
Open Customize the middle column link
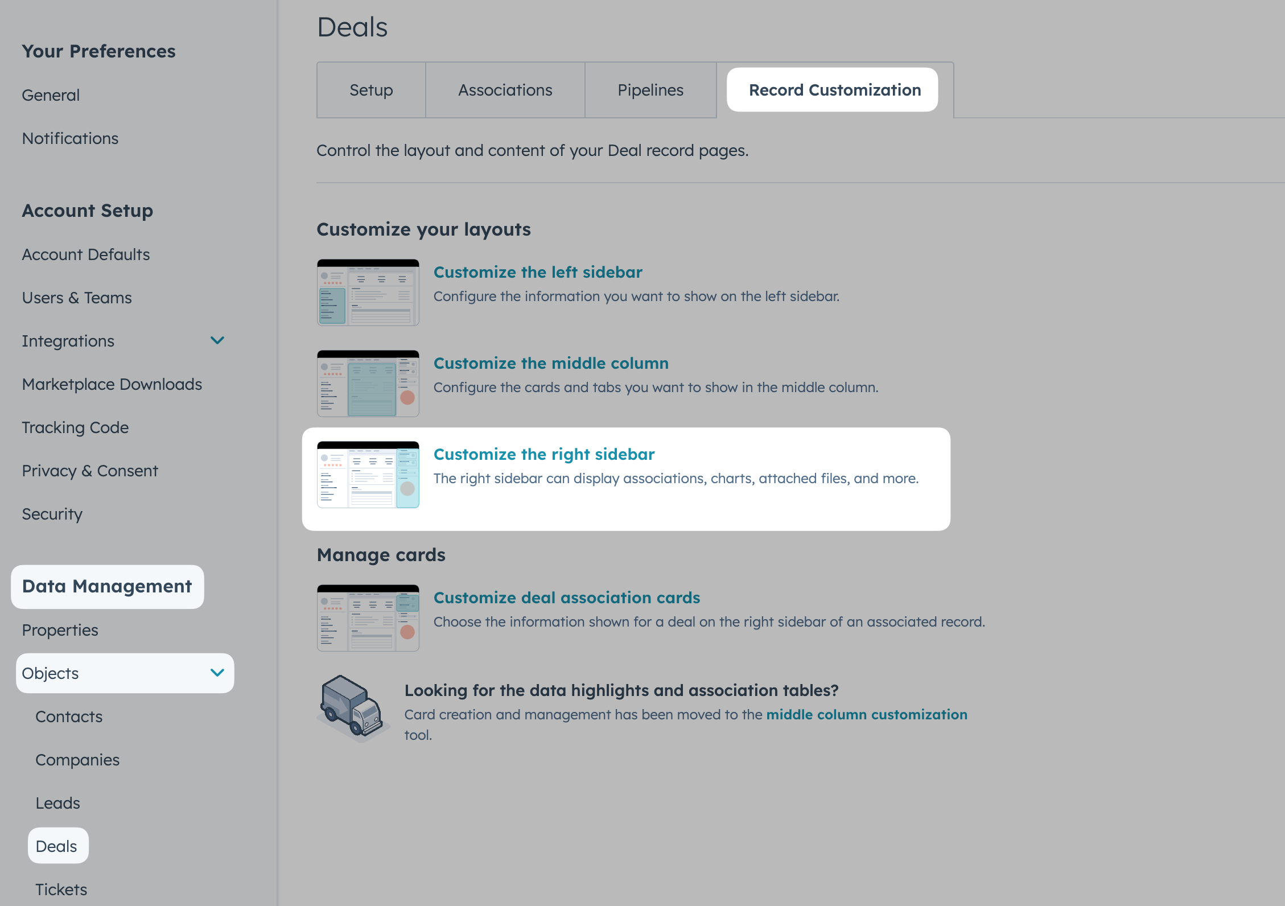[x=551, y=363]
